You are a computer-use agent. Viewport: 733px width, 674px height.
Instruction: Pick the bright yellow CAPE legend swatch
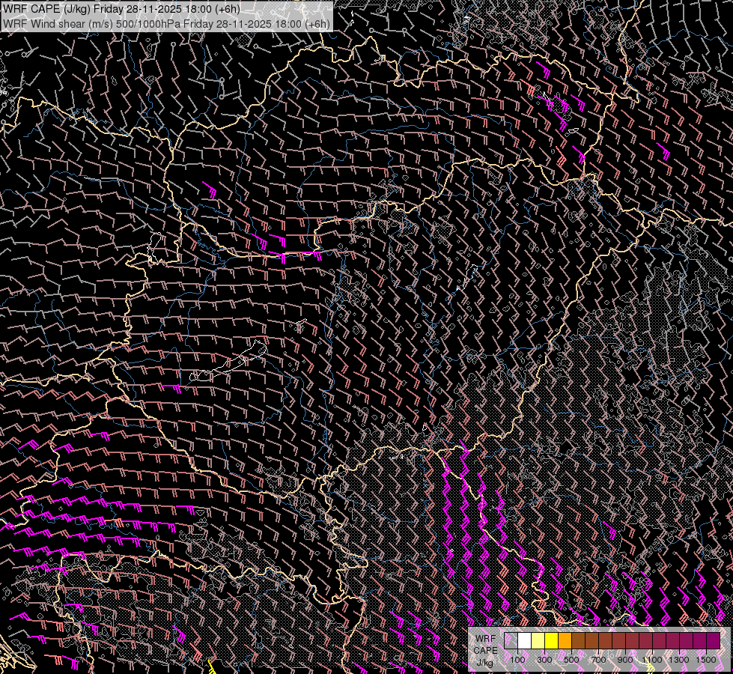(x=551, y=641)
